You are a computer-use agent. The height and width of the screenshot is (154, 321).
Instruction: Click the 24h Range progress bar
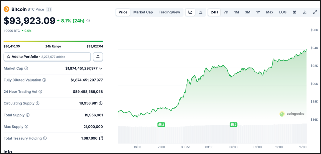[53, 42]
